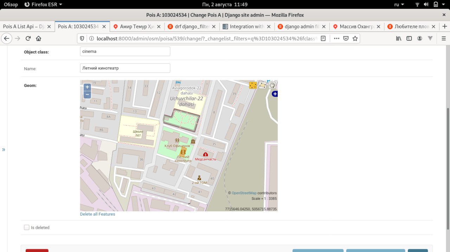
Task: Save page to Pocket
Action: coord(346,38)
